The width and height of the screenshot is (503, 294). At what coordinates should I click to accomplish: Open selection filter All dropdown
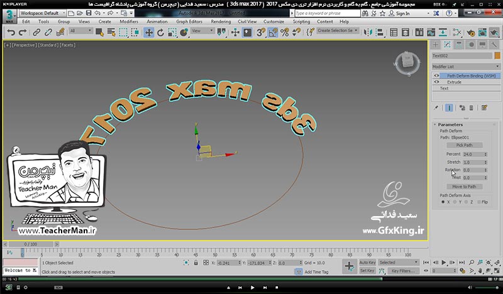pyautogui.click(x=81, y=31)
